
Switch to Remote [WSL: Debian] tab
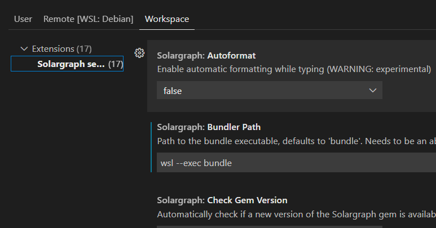[89, 19]
